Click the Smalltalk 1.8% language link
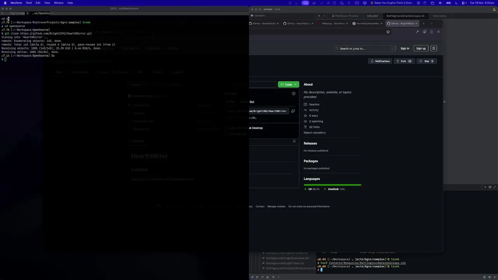The image size is (498, 280). click(335, 189)
